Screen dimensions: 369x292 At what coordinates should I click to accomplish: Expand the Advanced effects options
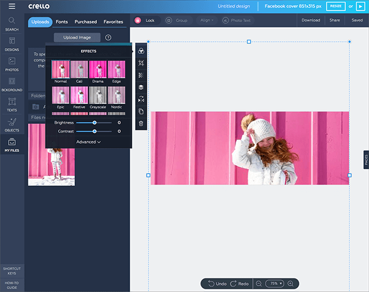88,141
